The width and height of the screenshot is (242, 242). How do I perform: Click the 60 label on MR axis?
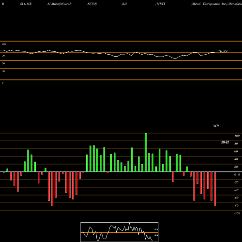coord(236,151)
